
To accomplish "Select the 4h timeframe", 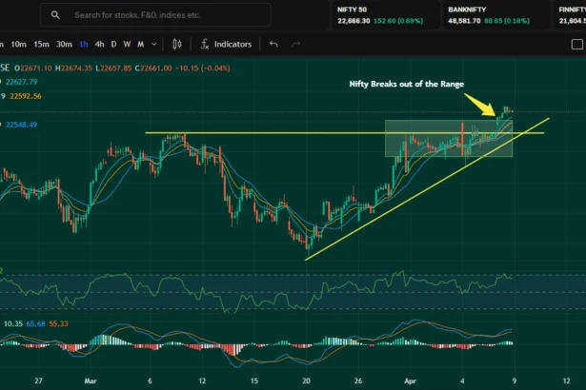I will point(99,44).
